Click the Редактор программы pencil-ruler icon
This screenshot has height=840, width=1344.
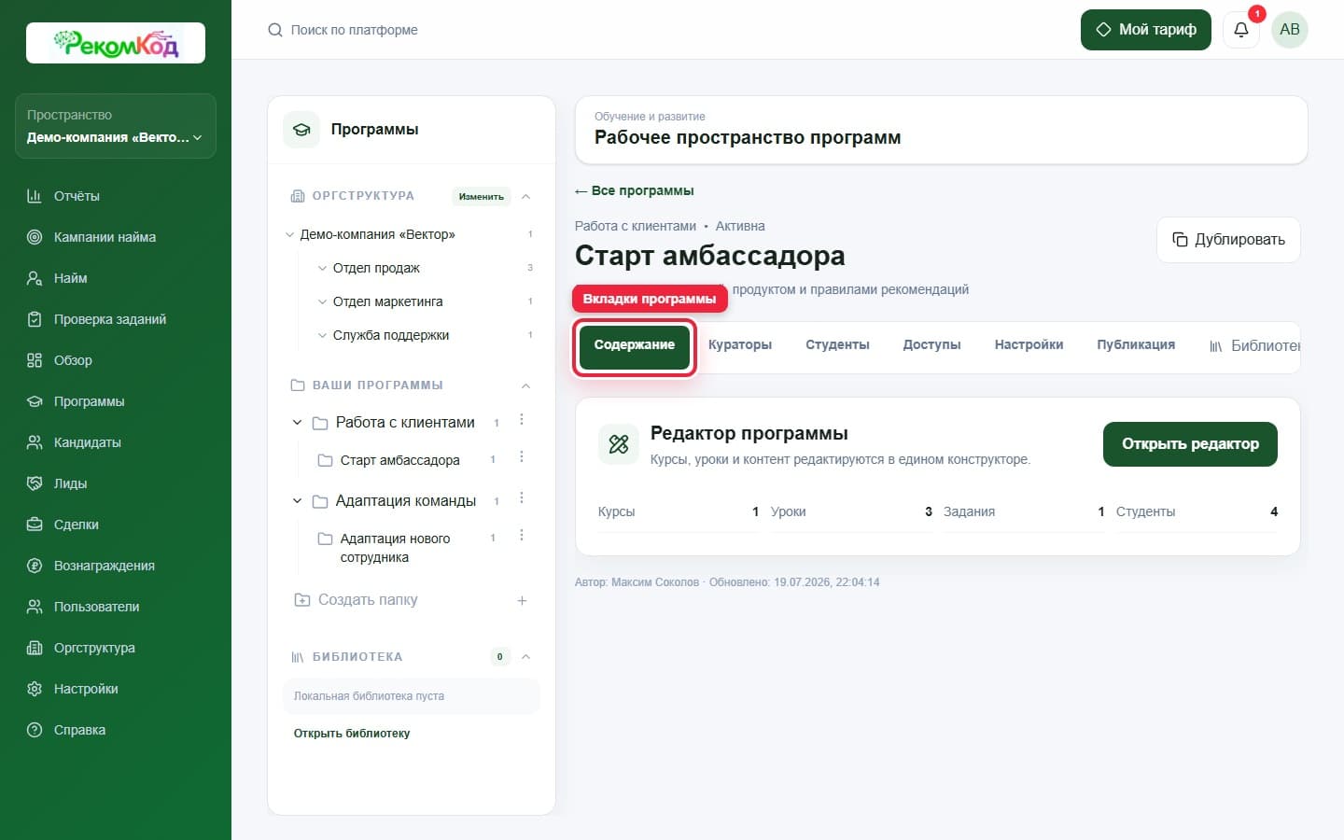[x=619, y=444]
